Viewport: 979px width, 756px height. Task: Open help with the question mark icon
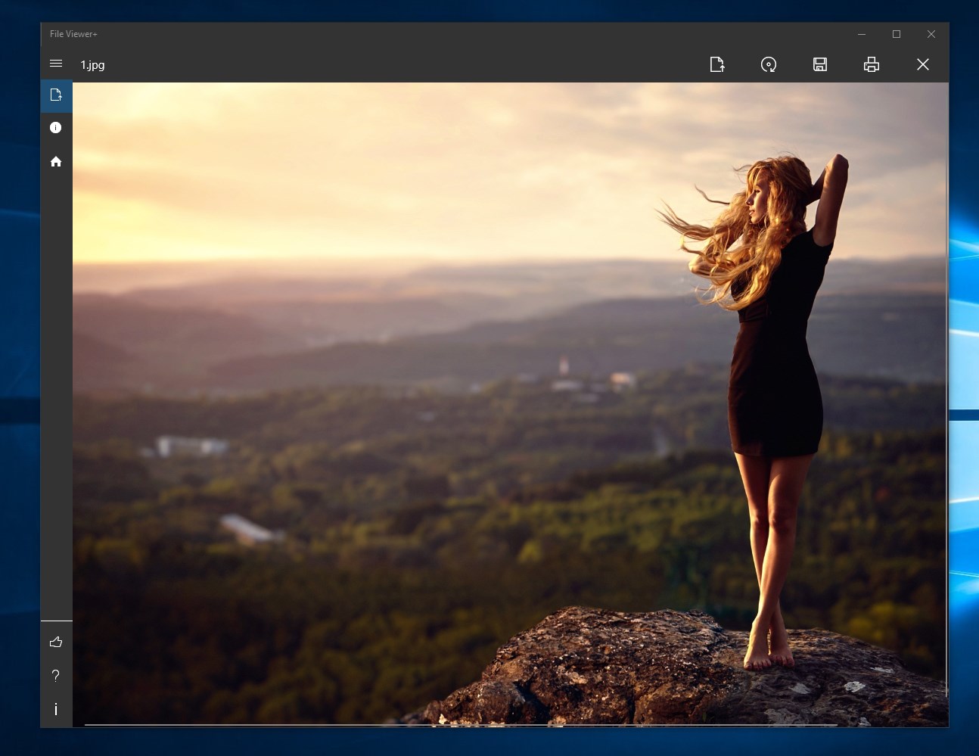point(56,676)
